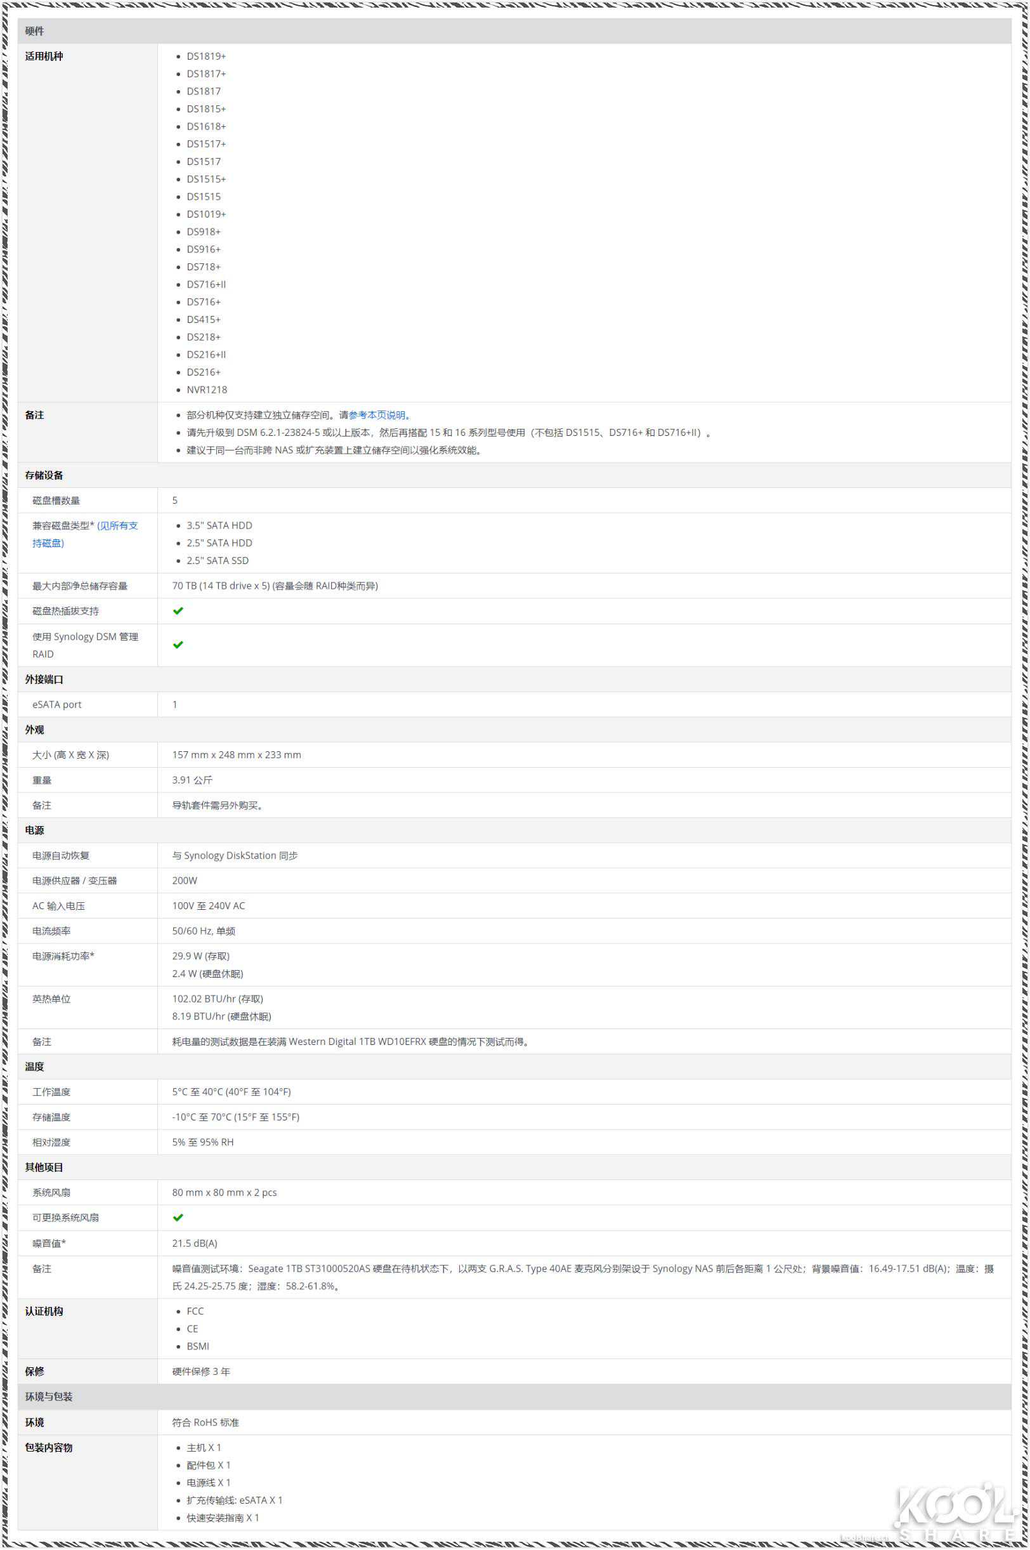Click BSMI in the 认证机构 list
This screenshot has width=1030, height=1550.
pyautogui.click(x=198, y=1346)
